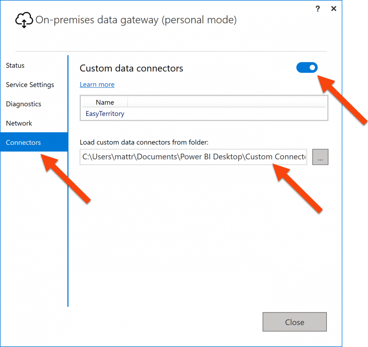Select the Network sidebar item

19,123
